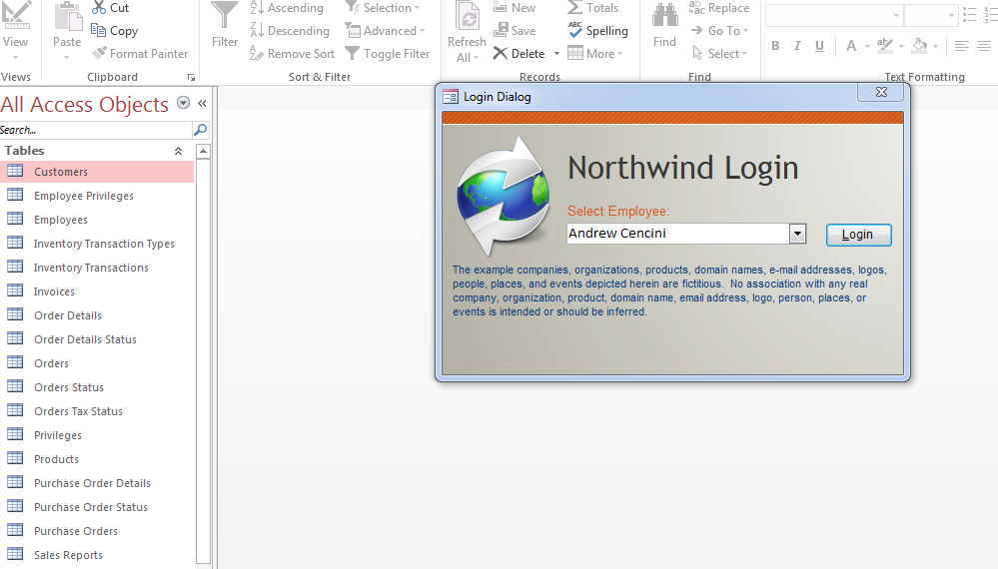The height and width of the screenshot is (569, 998).
Task: Toggle Bold text formatting
Action: [x=775, y=46]
